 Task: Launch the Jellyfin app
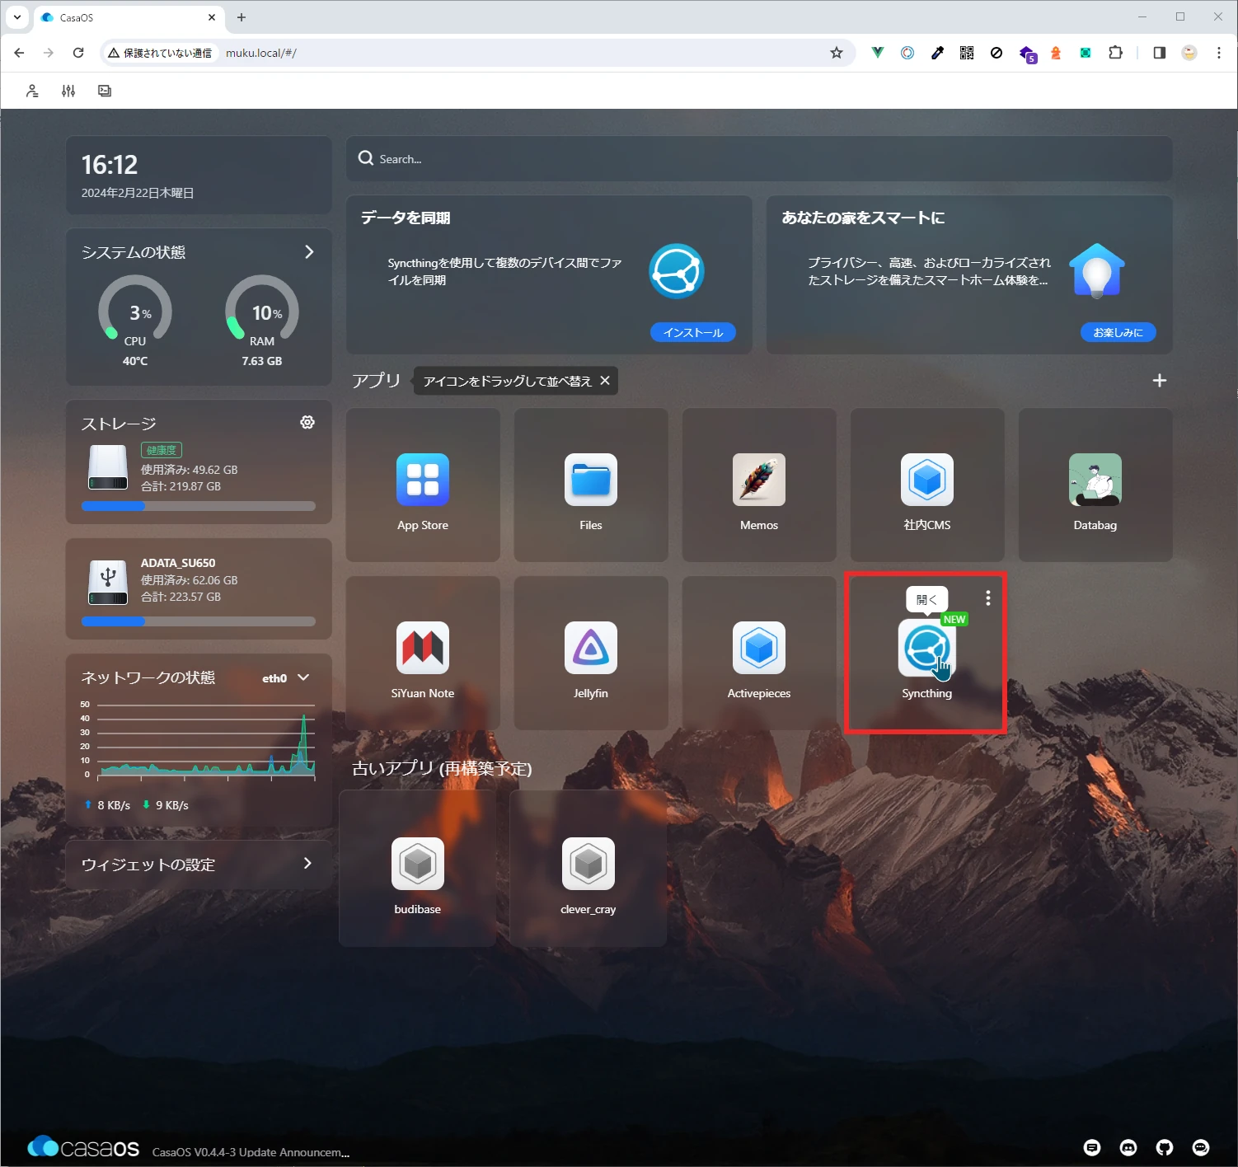point(591,648)
